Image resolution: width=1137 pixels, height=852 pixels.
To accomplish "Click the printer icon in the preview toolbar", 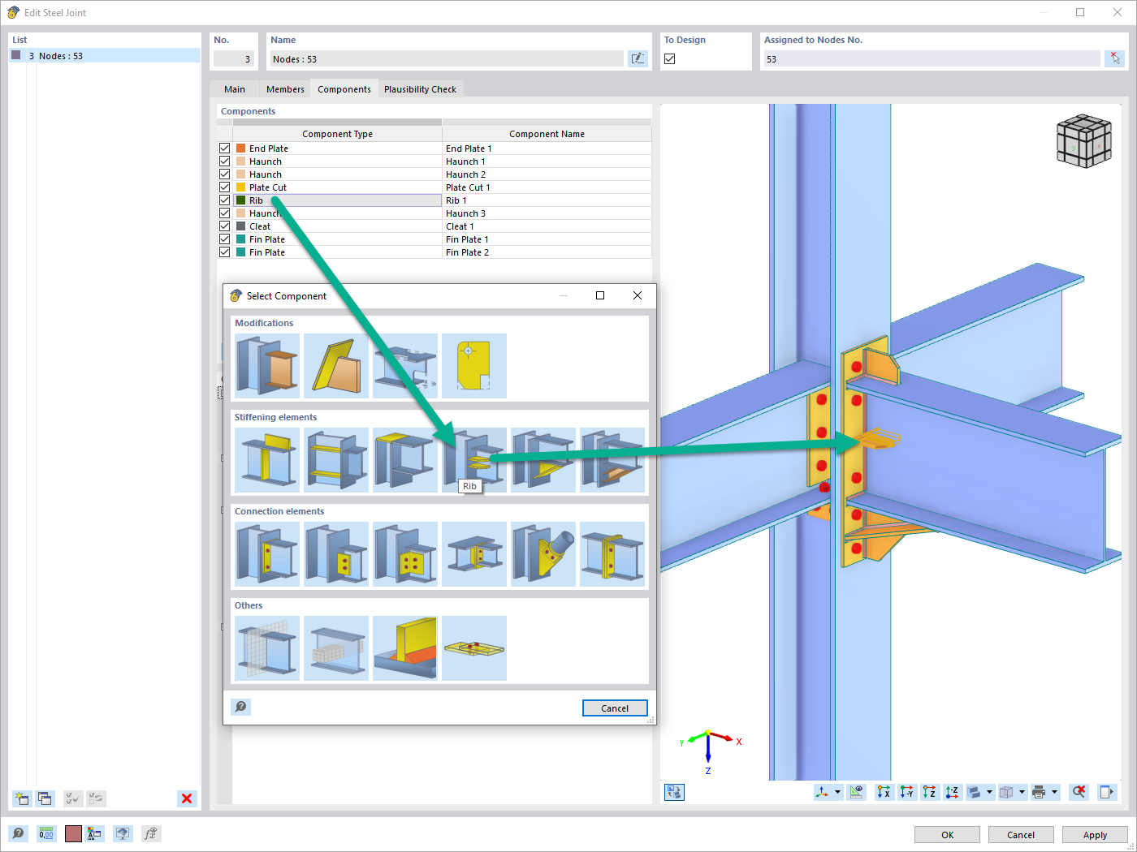I will 1039,792.
